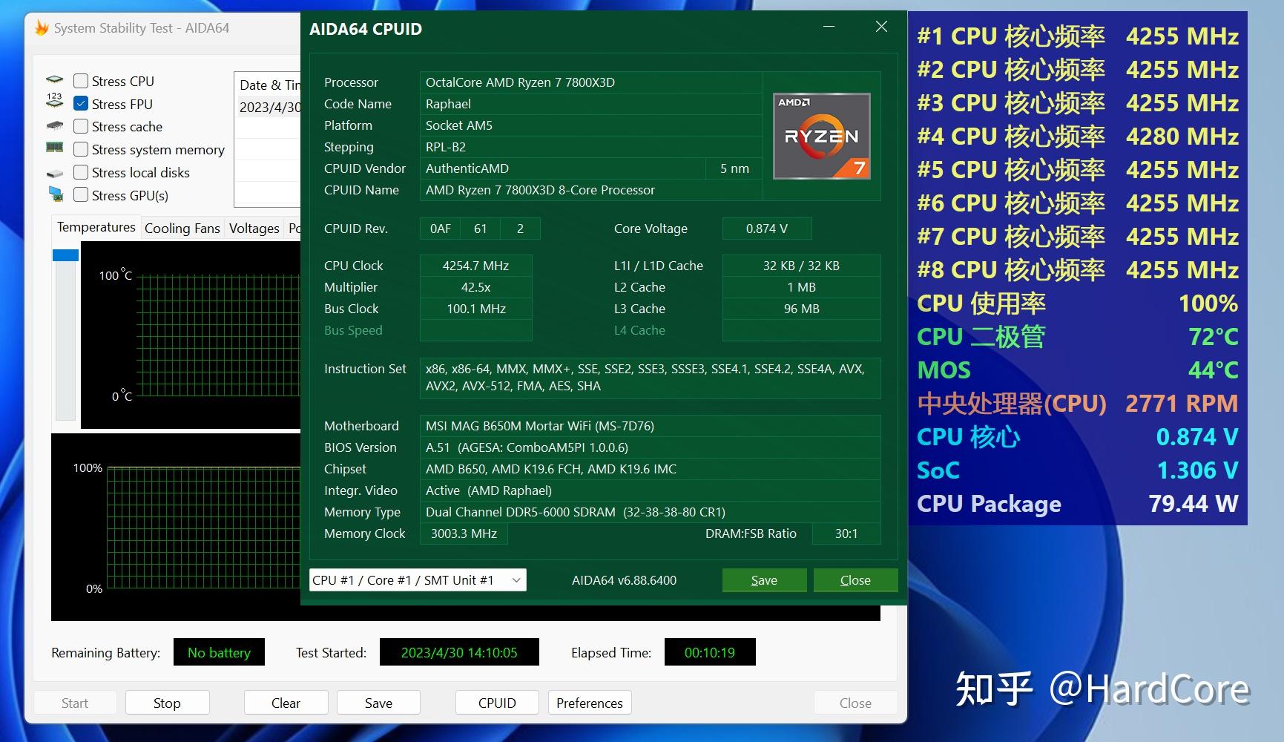
Task: Open the Voltages tab
Action: click(x=254, y=228)
